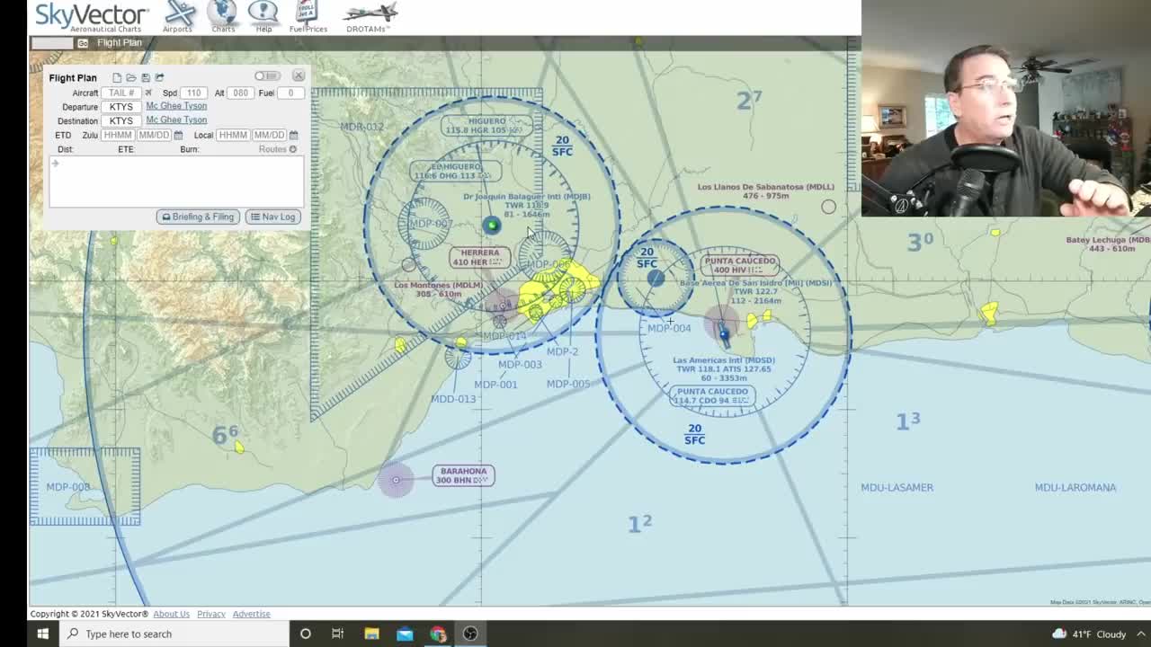Open the Local date calendar picker
The width and height of the screenshot is (1151, 647).
pos(293,135)
